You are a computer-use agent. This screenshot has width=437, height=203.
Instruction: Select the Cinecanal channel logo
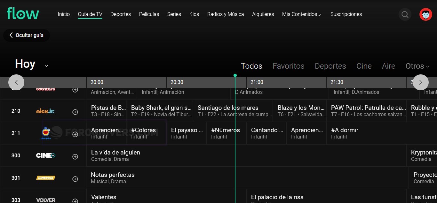tap(45, 155)
